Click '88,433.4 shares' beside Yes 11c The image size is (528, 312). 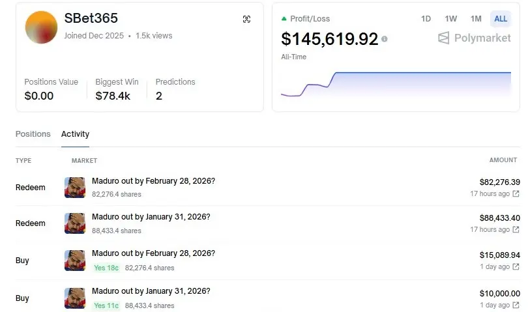149,305
